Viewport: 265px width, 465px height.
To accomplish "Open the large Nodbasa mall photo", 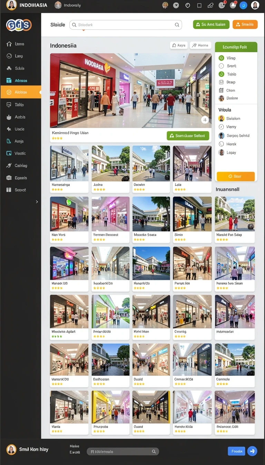I will click(131, 91).
